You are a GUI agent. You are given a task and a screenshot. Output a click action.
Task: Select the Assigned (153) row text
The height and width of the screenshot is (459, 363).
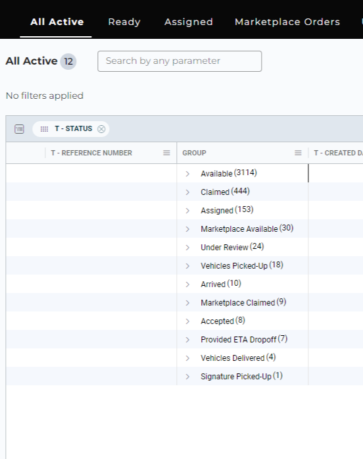coord(227,210)
